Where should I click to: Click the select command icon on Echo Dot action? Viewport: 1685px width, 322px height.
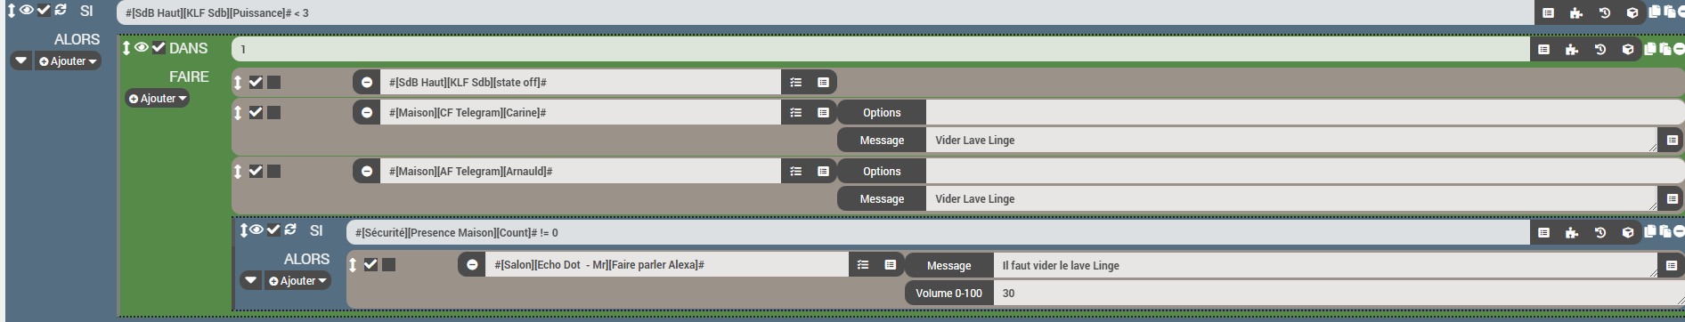pyautogui.click(x=891, y=265)
